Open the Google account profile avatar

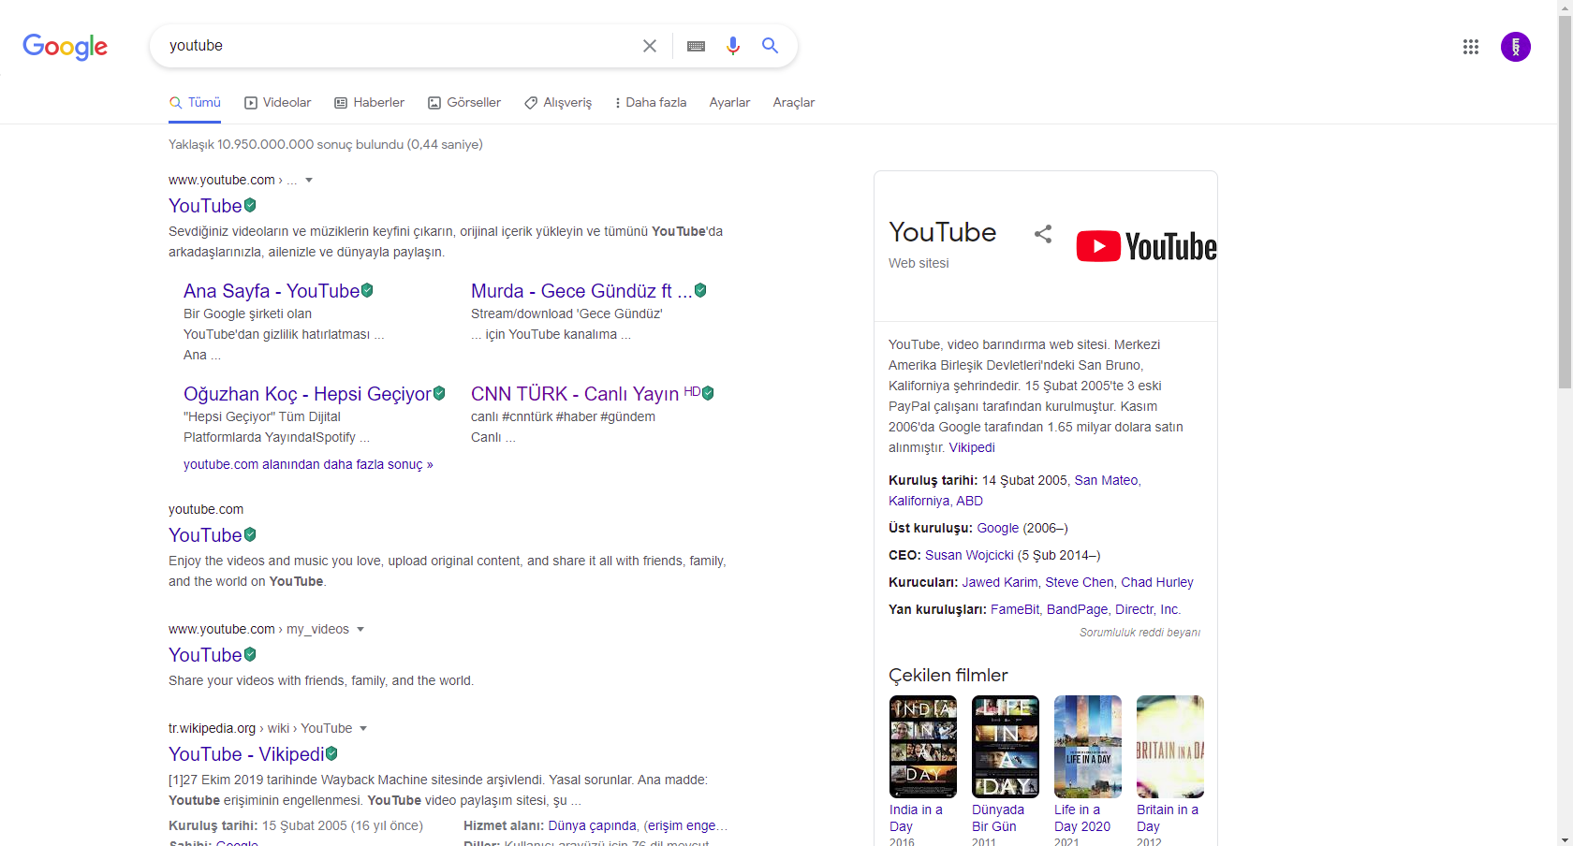point(1516,47)
